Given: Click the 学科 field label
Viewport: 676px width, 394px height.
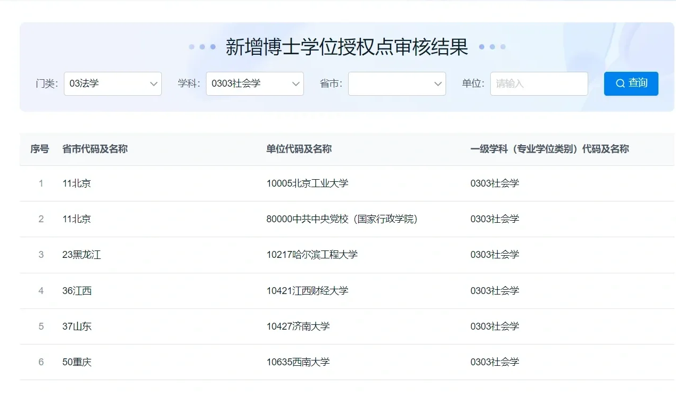Looking at the screenshot, I should point(189,83).
